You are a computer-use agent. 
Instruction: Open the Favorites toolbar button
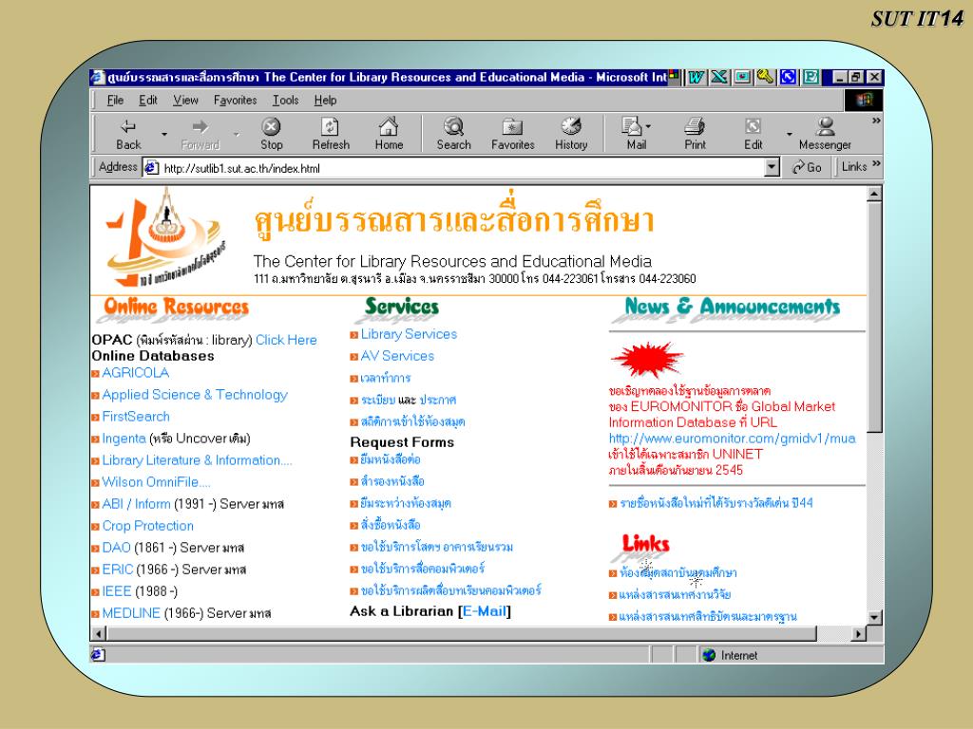coord(512,134)
